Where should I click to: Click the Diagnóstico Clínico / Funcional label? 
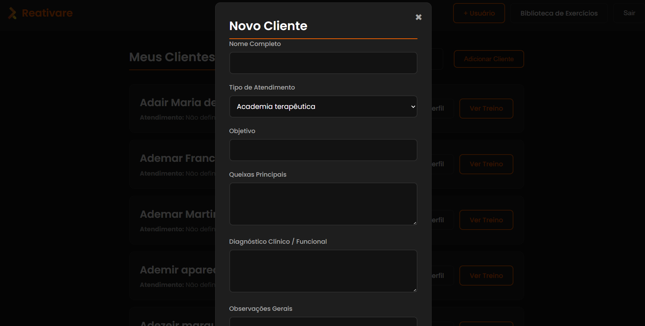coord(278,242)
